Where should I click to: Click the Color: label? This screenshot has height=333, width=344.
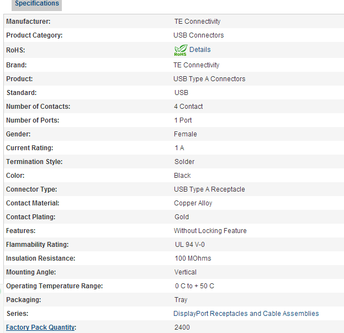(15, 176)
